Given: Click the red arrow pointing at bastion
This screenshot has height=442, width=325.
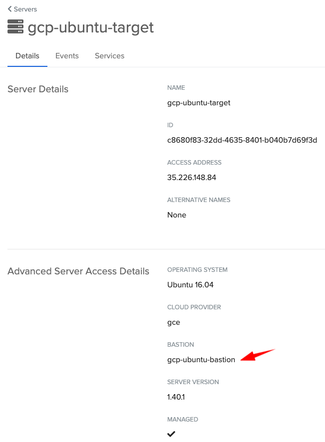Looking at the screenshot, I should (x=258, y=355).
